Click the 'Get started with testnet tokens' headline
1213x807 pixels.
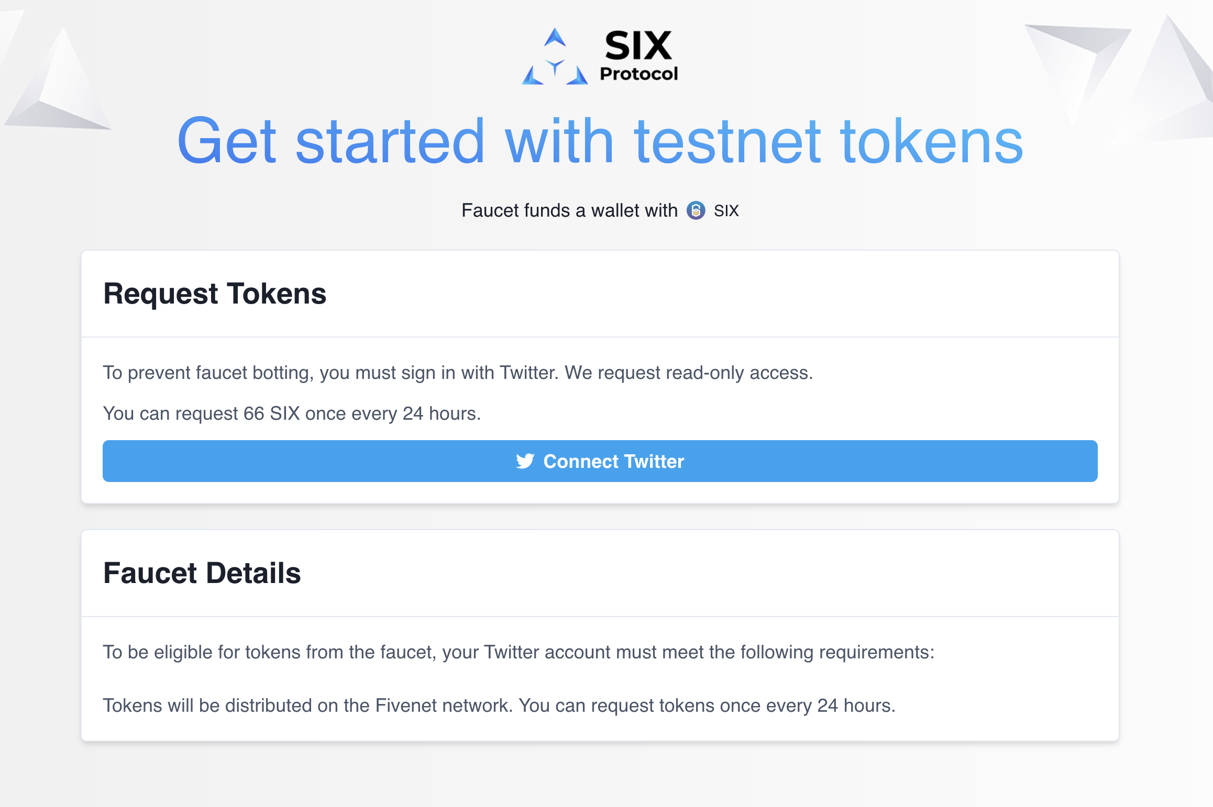600,140
